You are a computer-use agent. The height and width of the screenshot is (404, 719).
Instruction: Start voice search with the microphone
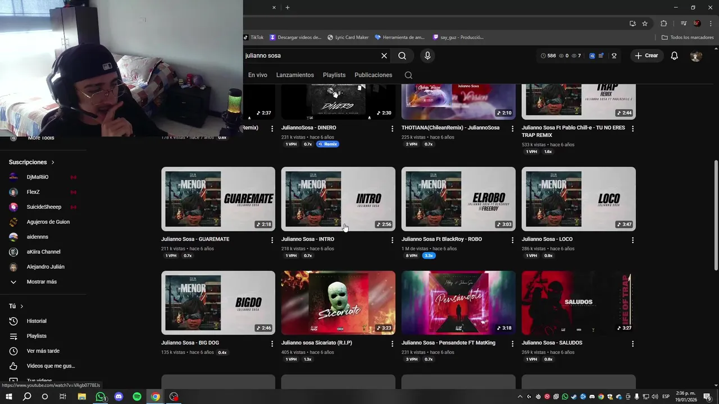click(x=427, y=56)
